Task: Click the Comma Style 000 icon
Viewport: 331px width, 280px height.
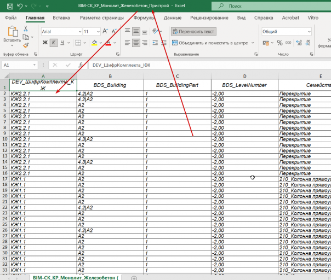Action: (288, 43)
